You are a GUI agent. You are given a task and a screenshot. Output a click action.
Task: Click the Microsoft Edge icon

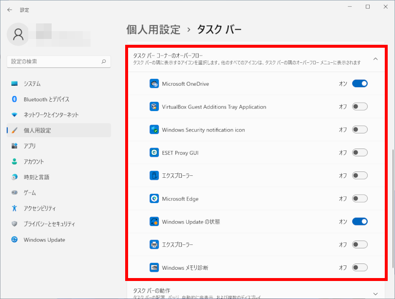(154, 199)
